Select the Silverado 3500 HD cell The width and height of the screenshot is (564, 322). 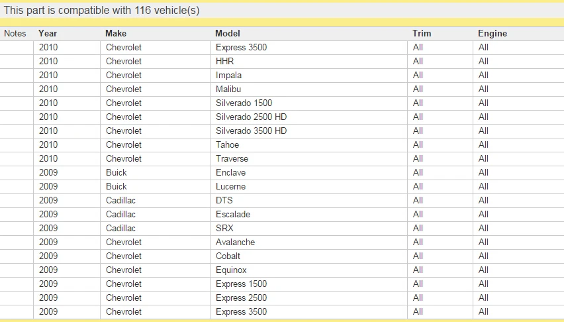click(x=308, y=131)
